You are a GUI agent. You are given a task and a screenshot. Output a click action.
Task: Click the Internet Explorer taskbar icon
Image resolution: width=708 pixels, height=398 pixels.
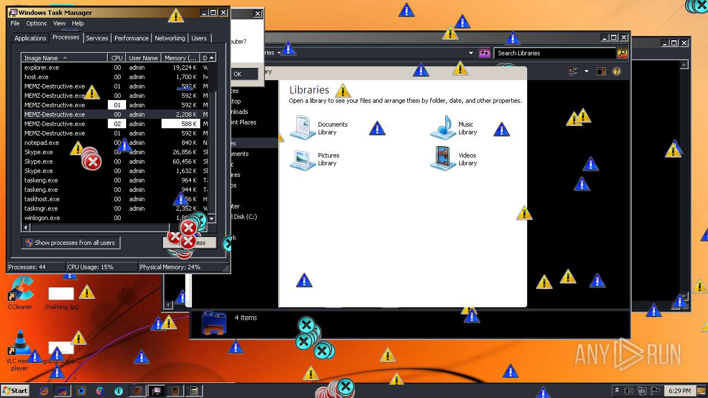click(x=44, y=391)
